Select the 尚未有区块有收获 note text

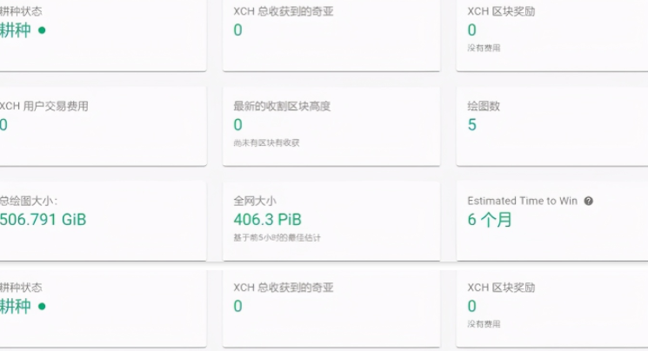(x=266, y=142)
